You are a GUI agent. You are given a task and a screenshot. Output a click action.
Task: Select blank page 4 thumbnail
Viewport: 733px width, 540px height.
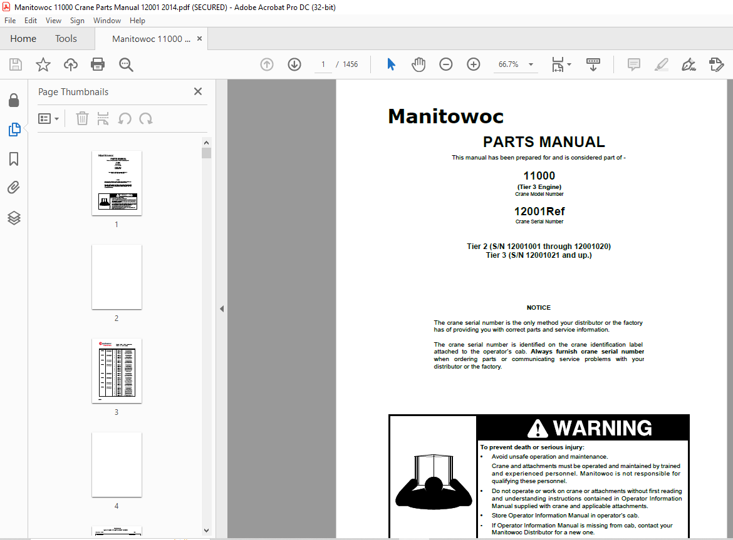117,464
